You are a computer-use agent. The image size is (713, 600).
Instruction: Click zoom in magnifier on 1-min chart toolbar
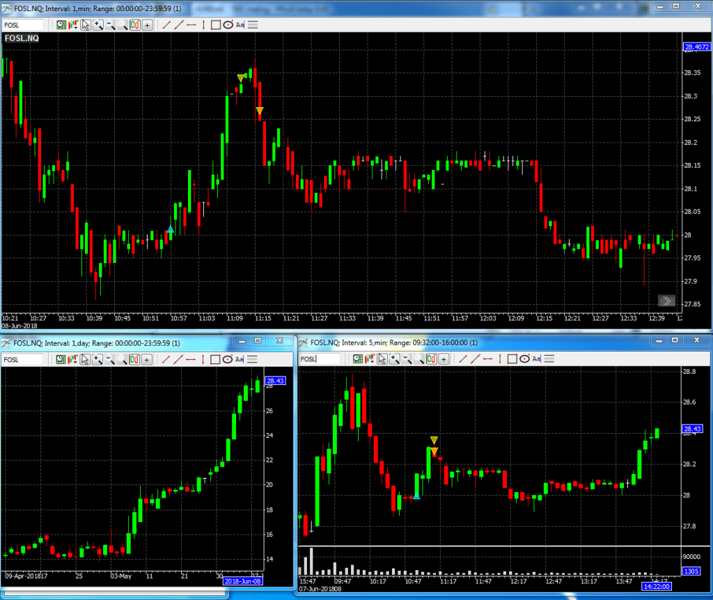click(97, 24)
